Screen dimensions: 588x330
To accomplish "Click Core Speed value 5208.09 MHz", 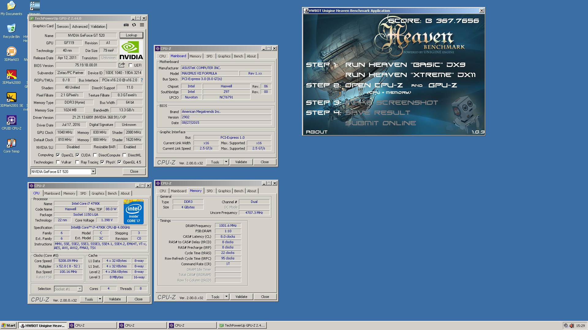I will tap(68, 261).
